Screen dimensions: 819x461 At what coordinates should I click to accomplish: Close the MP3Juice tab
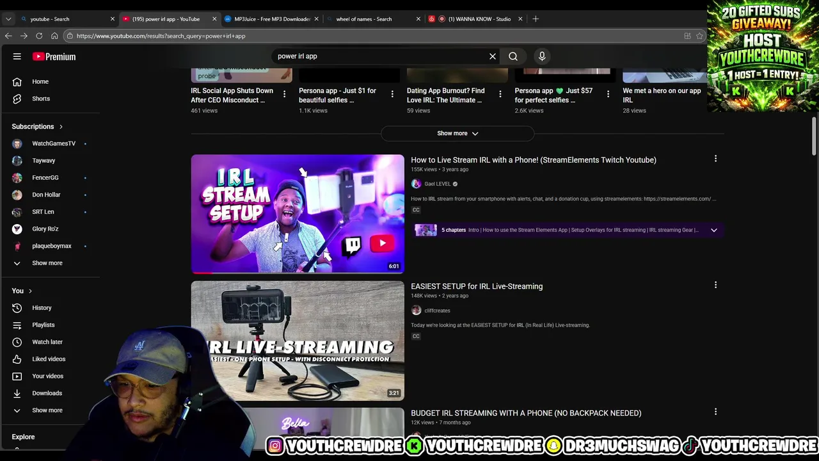316,19
